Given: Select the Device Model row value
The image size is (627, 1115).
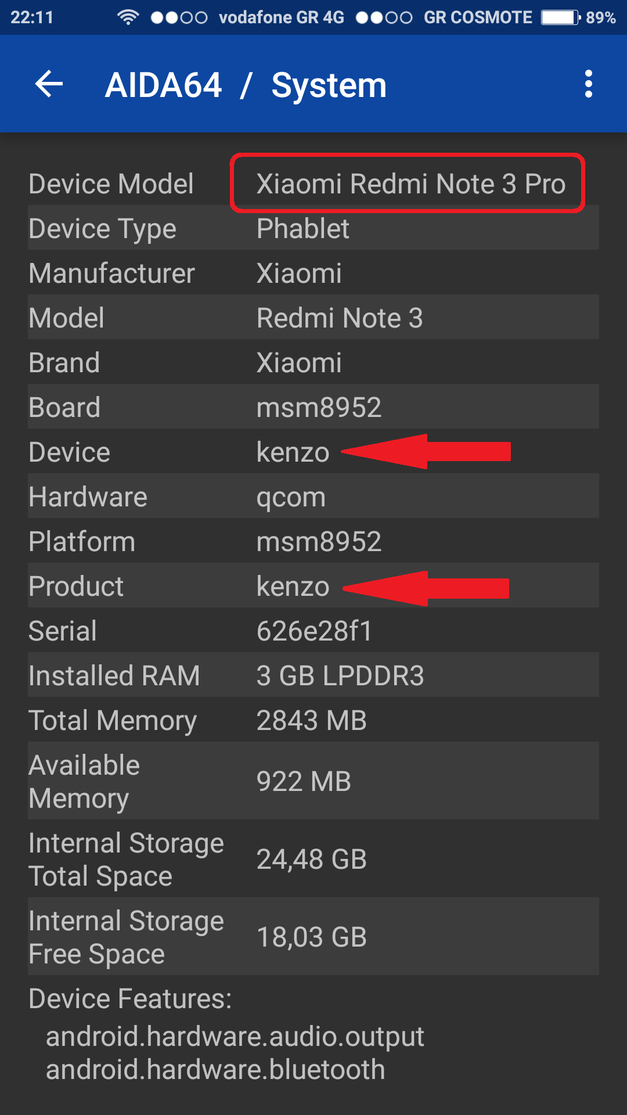Looking at the screenshot, I should point(410,184).
